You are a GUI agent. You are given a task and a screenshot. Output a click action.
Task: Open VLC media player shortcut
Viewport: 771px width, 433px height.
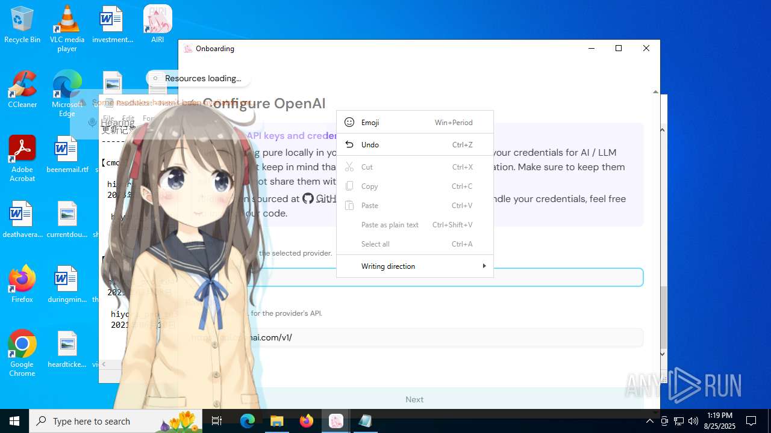(67, 29)
